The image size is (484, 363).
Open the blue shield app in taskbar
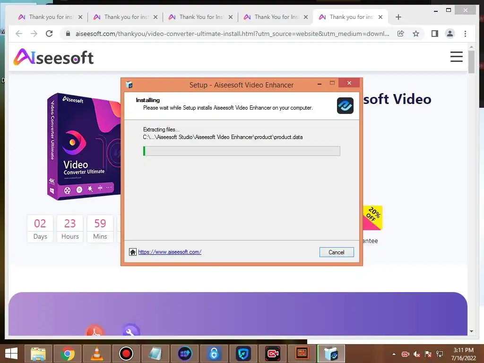(243, 354)
